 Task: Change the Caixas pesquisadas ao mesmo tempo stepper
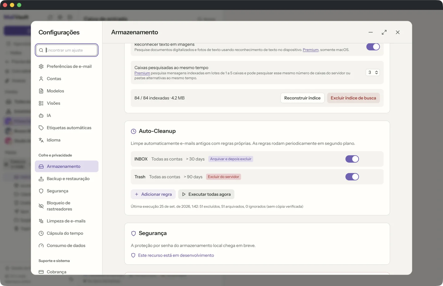(373, 72)
